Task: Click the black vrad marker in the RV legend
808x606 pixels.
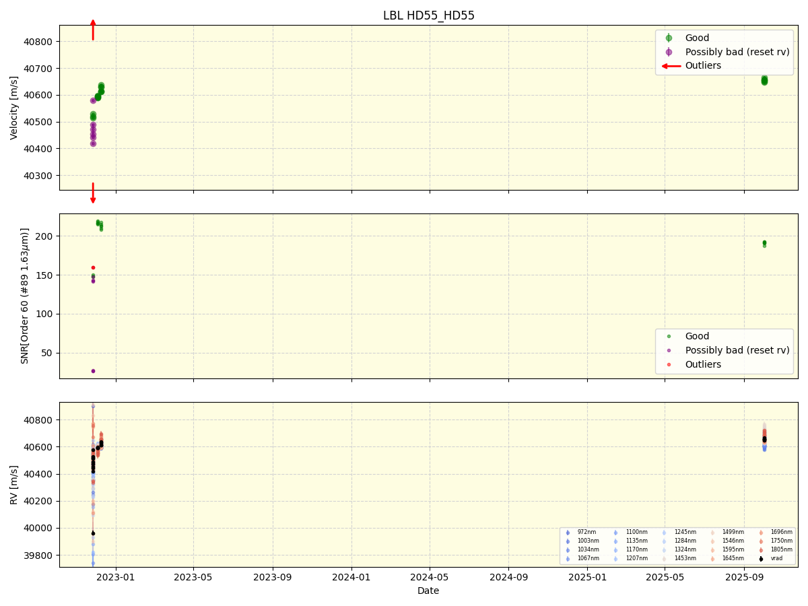Action: (761, 559)
